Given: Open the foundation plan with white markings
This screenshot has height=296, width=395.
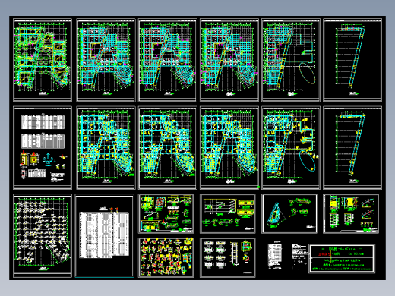Looking at the screenshot, I should point(43,235).
